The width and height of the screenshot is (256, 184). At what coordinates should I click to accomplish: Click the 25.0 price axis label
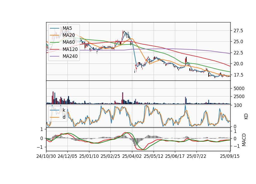238,42
